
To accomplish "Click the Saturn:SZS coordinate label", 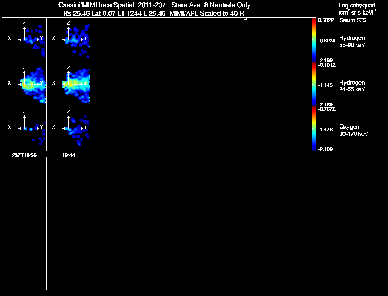I will (x=353, y=20).
